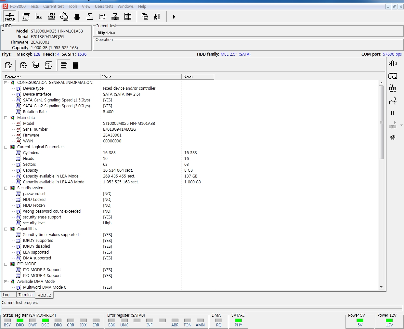Collapse the CONFIGURATION GENERAL INFORMATION node
404x329 pixels.
coord(6,83)
